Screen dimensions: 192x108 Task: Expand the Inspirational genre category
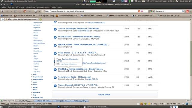click(32, 77)
